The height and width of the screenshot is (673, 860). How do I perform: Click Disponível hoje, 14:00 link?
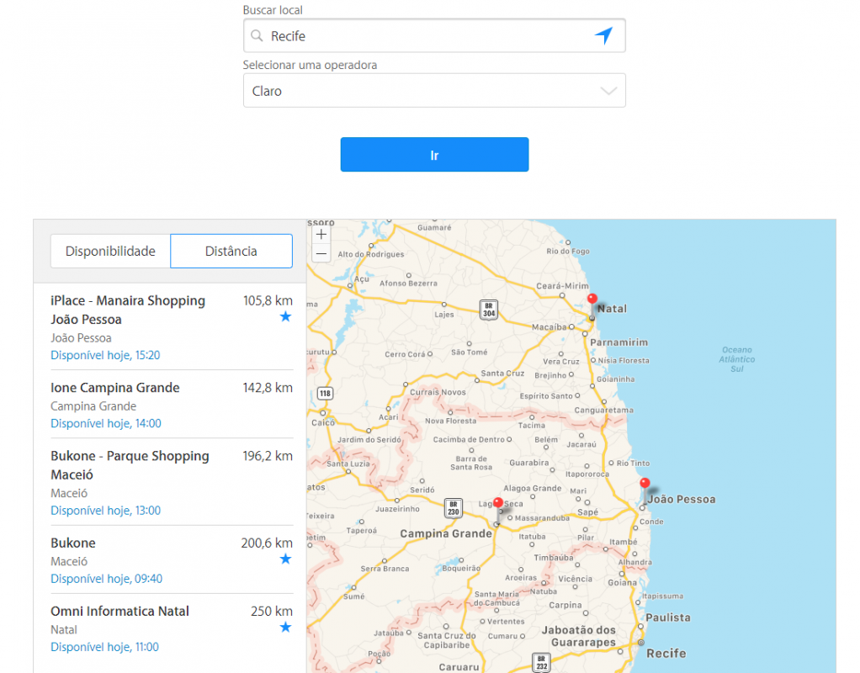tap(106, 423)
